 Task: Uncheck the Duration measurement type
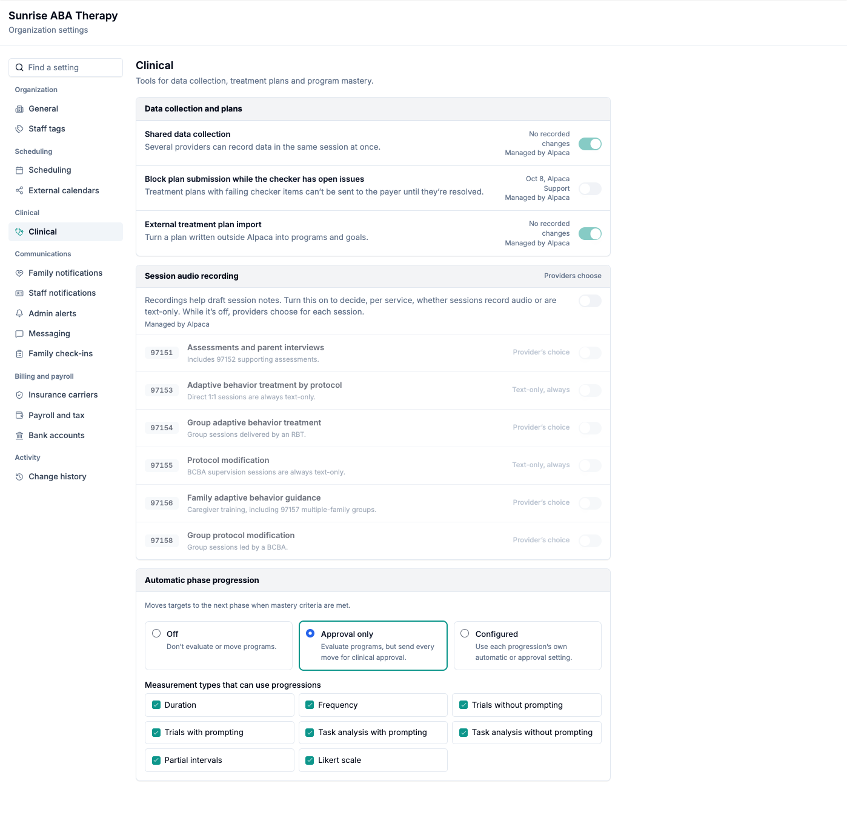tap(156, 705)
